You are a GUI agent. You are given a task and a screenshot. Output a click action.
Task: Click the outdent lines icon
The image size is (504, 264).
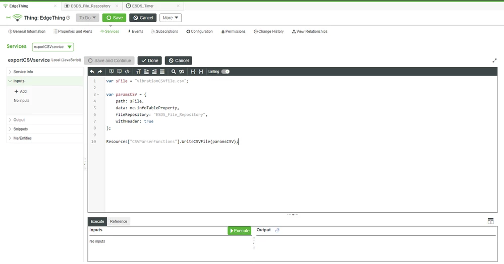(x=146, y=72)
